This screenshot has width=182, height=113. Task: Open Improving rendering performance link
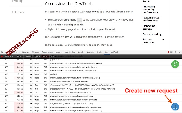(x=150, y=9)
